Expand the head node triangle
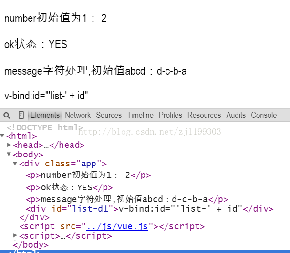 coord(9,145)
